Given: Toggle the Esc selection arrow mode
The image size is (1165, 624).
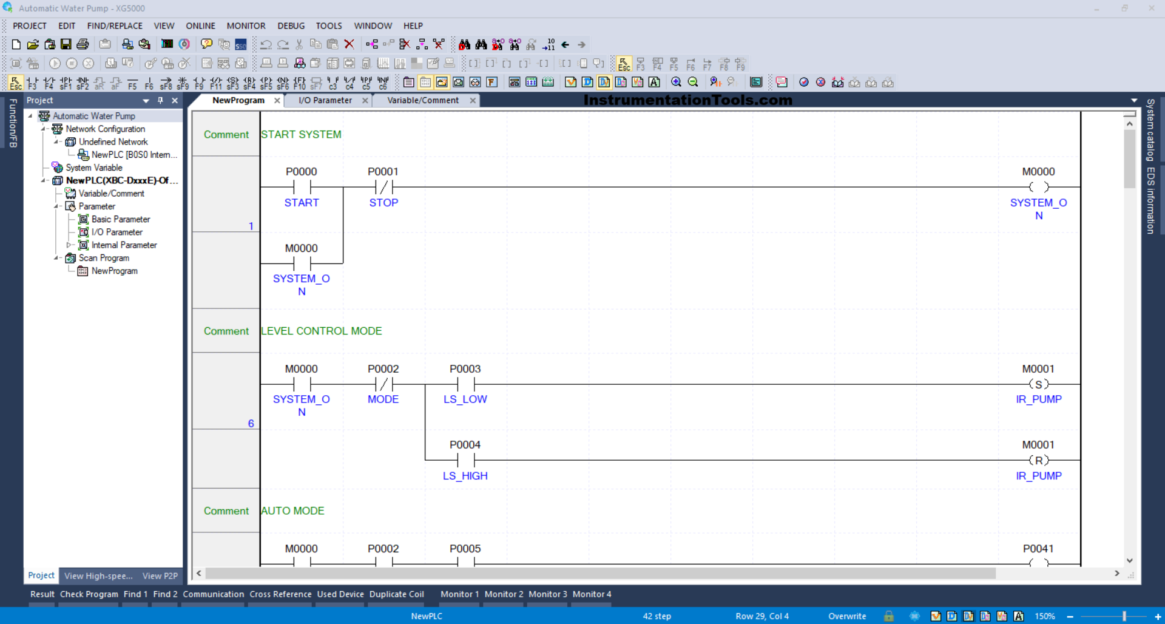Looking at the screenshot, I should [16, 83].
